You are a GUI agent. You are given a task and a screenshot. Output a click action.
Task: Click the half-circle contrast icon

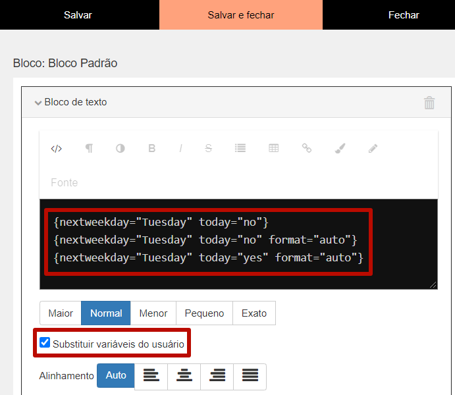tap(120, 149)
